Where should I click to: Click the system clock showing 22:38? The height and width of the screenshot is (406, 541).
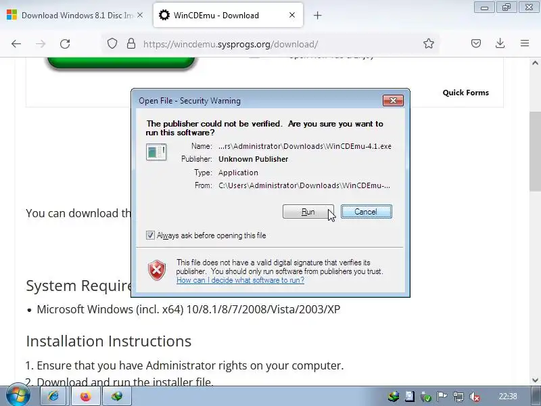click(508, 397)
